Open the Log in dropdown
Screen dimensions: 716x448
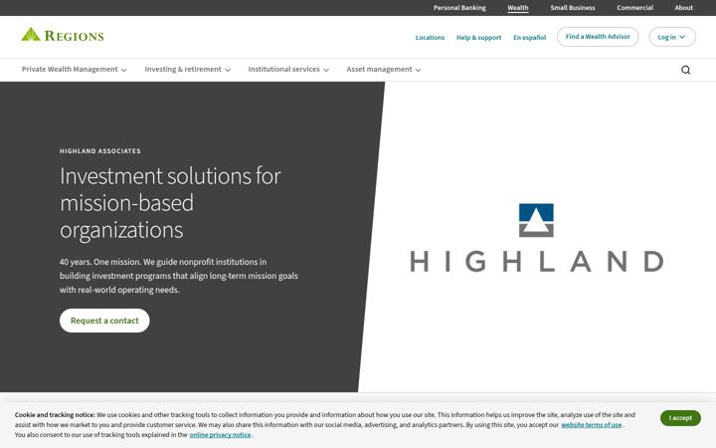pos(671,37)
